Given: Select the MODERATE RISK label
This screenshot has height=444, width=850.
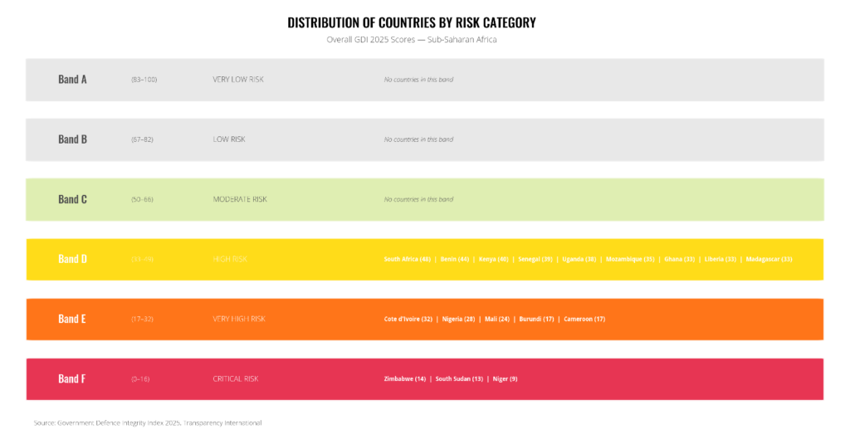Looking at the screenshot, I should [240, 199].
